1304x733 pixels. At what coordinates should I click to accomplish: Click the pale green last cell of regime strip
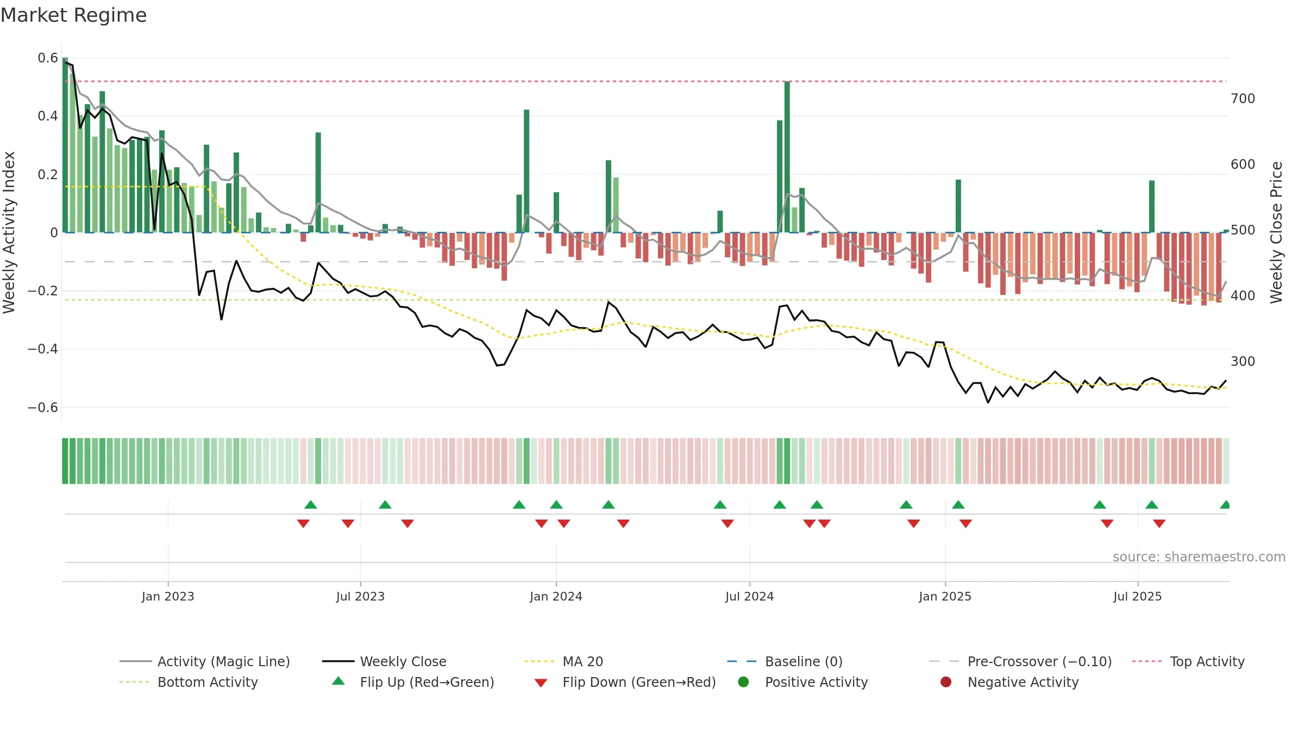[x=1226, y=461]
